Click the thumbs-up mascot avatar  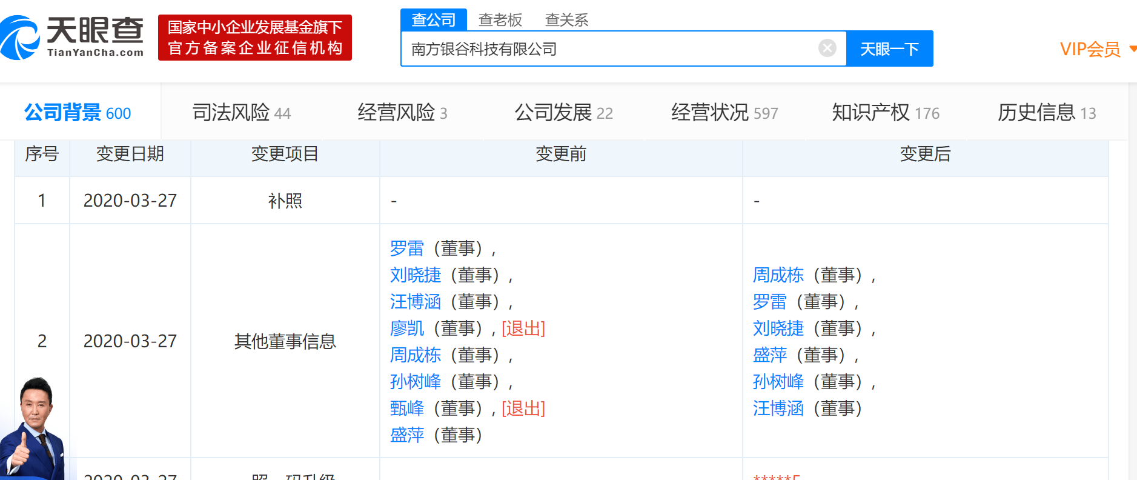[x=33, y=428]
